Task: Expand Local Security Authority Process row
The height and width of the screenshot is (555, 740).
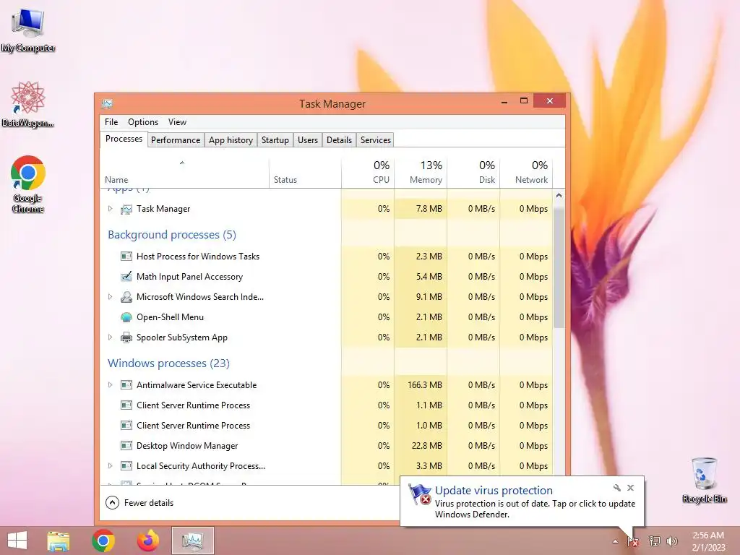Action: coord(110,466)
